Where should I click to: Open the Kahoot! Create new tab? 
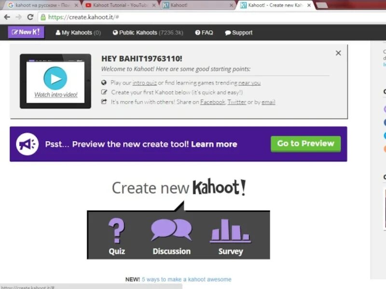273,5
